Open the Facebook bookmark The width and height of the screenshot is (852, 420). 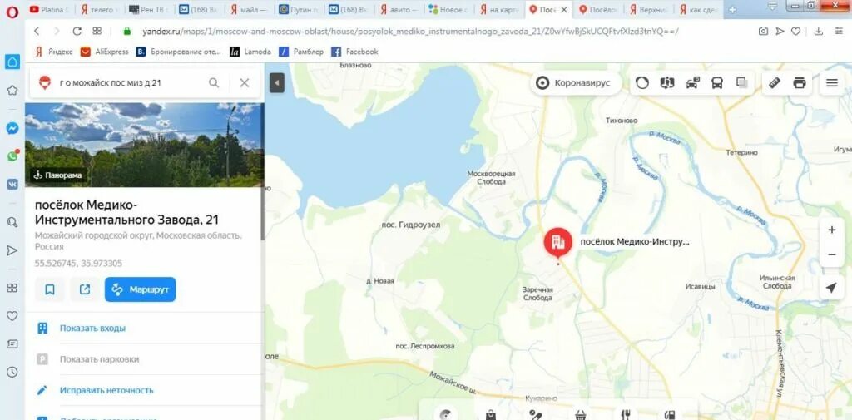point(354,52)
